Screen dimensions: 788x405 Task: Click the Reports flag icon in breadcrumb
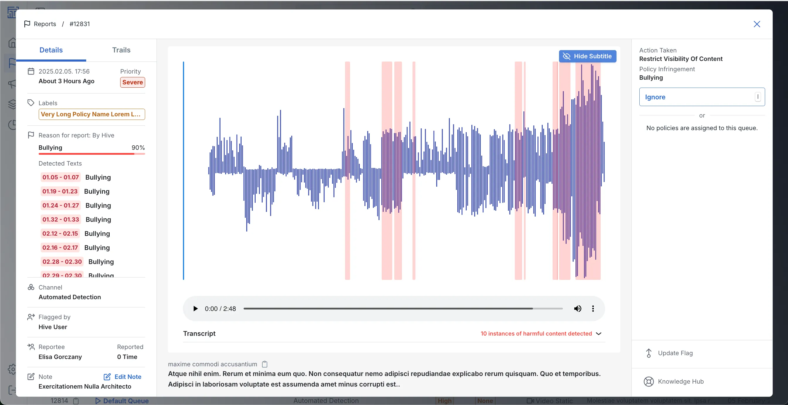pos(27,24)
